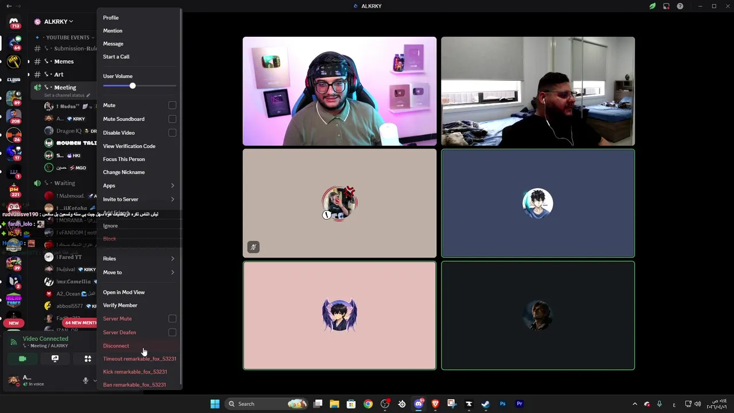Open the help icon in title bar
The image size is (734, 413).
[680, 6]
